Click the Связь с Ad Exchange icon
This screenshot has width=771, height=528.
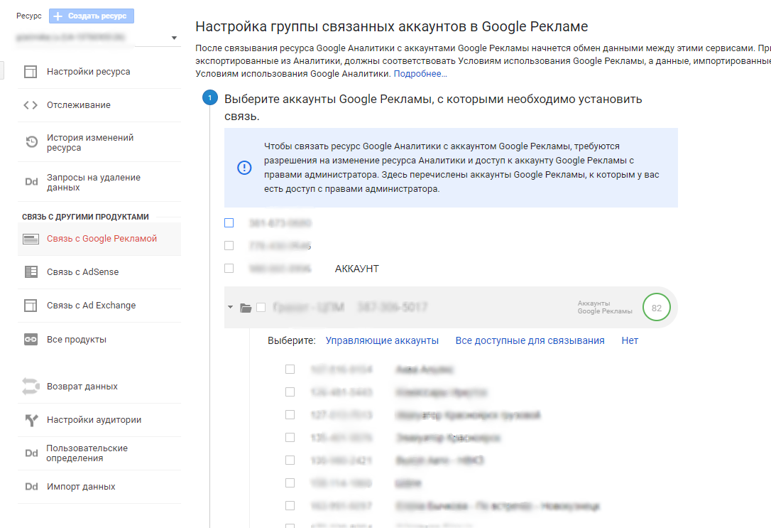[31, 306]
